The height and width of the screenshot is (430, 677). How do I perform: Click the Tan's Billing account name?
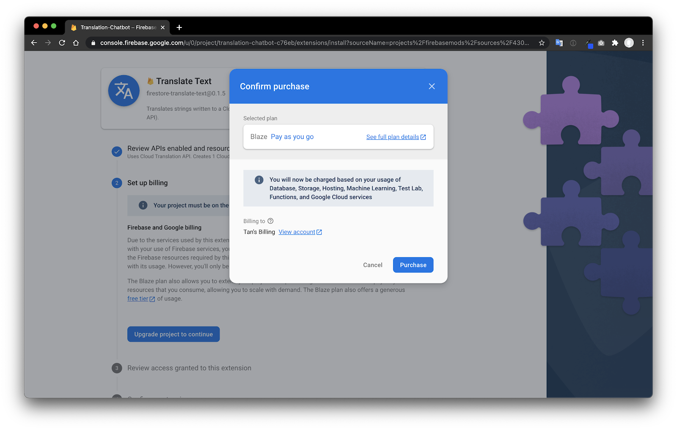pyautogui.click(x=259, y=232)
